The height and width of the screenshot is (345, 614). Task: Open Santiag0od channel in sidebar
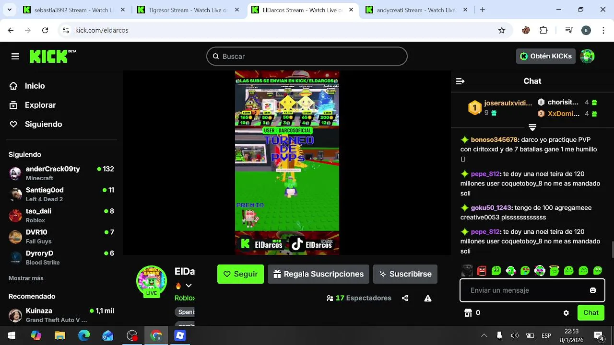pos(61,194)
